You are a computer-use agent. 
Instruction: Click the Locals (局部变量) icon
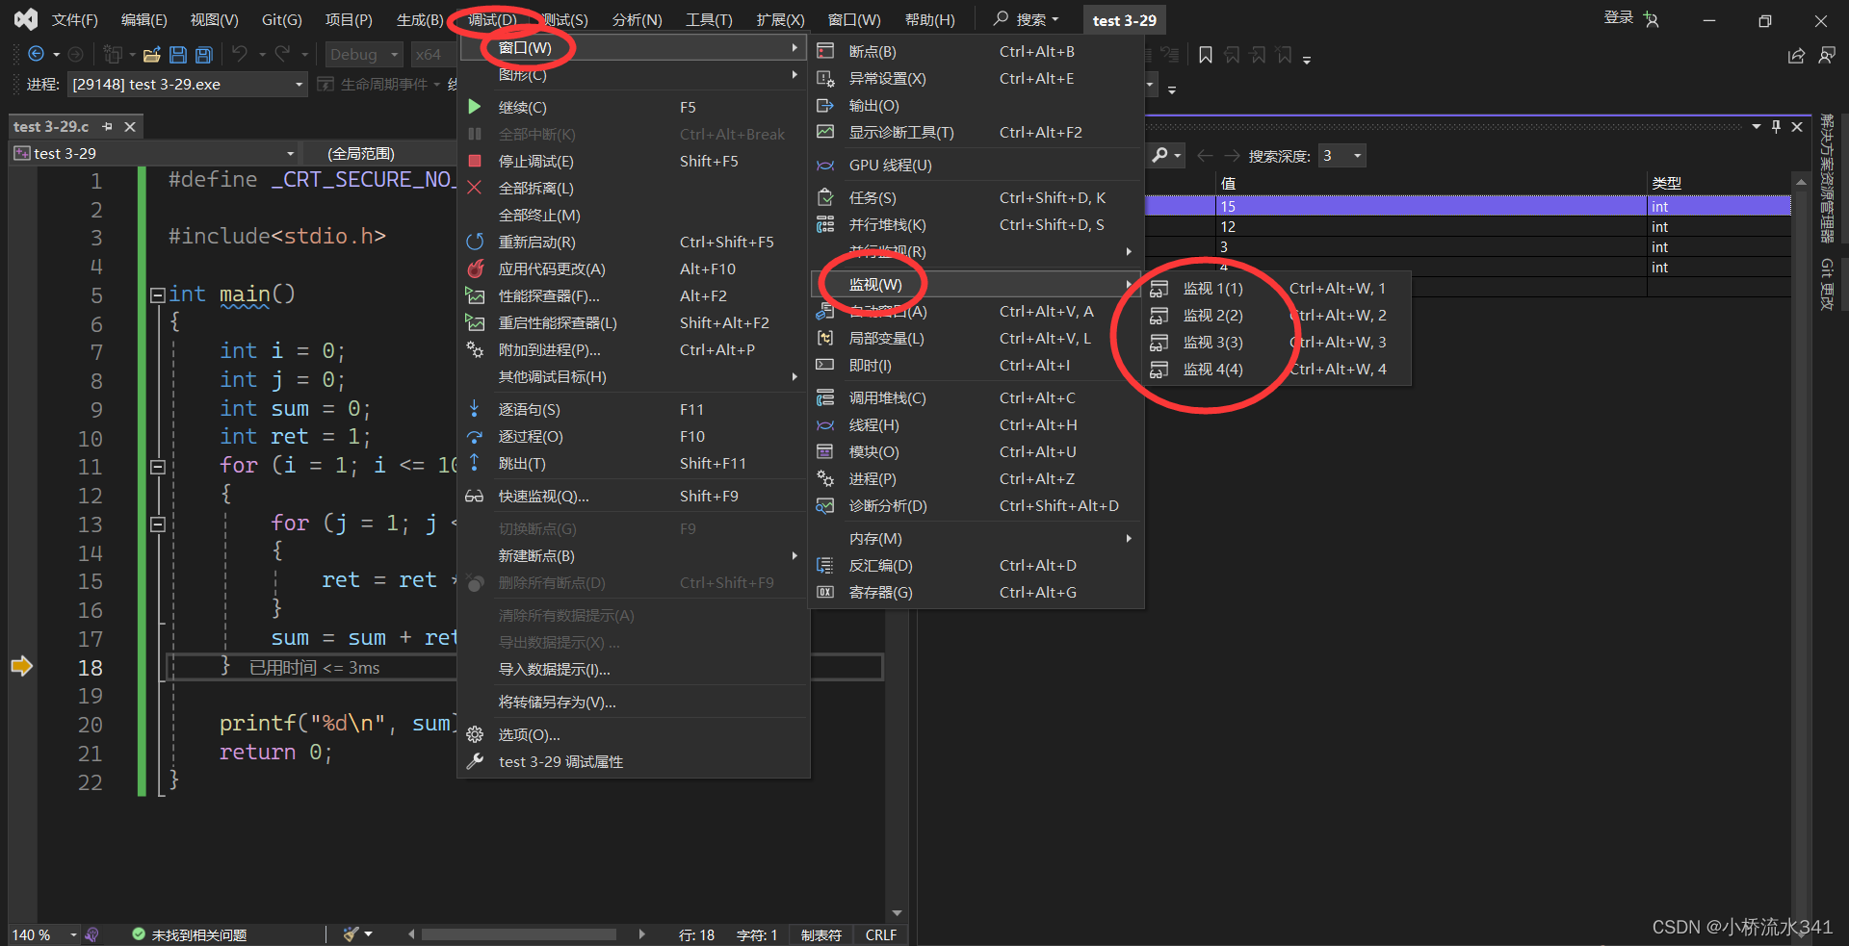pos(825,338)
